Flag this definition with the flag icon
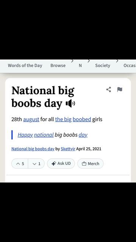The width and height of the screenshot is (136, 242). tap(120, 90)
